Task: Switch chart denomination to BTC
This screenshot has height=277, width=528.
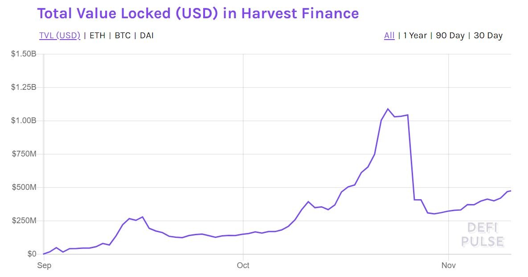Action: [123, 36]
